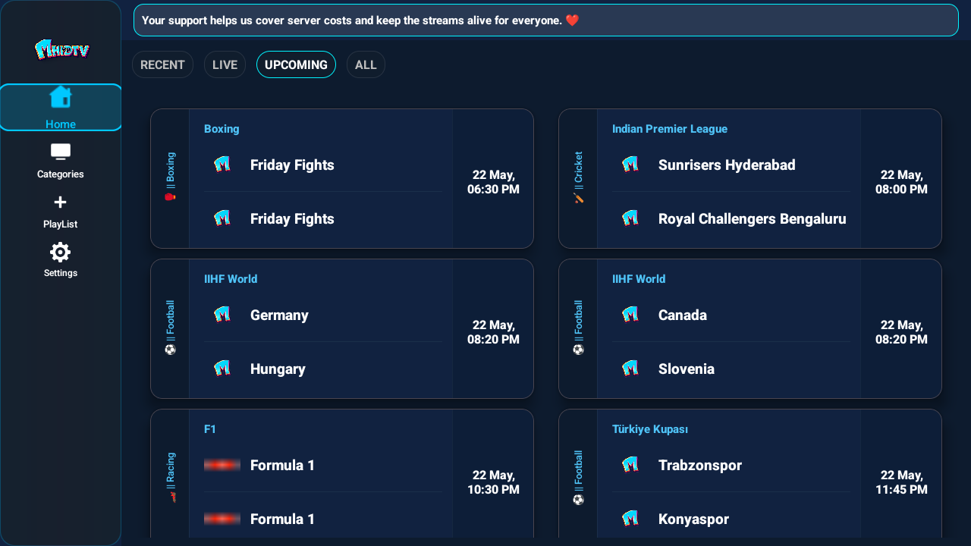Click IIHF World title above Germany
The image size is (971, 546).
click(231, 279)
